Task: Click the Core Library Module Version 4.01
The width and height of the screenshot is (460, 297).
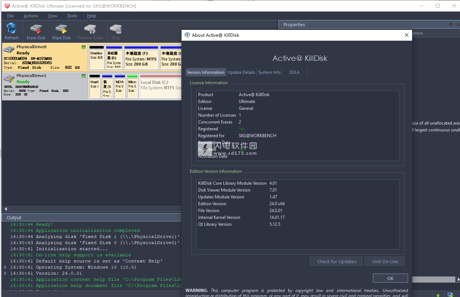Action: pyautogui.click(x=273, y=183)
